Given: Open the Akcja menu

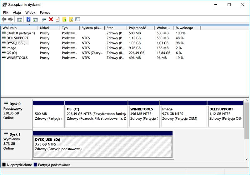Looking at the screenshot, I should click(x=17, y=12).
